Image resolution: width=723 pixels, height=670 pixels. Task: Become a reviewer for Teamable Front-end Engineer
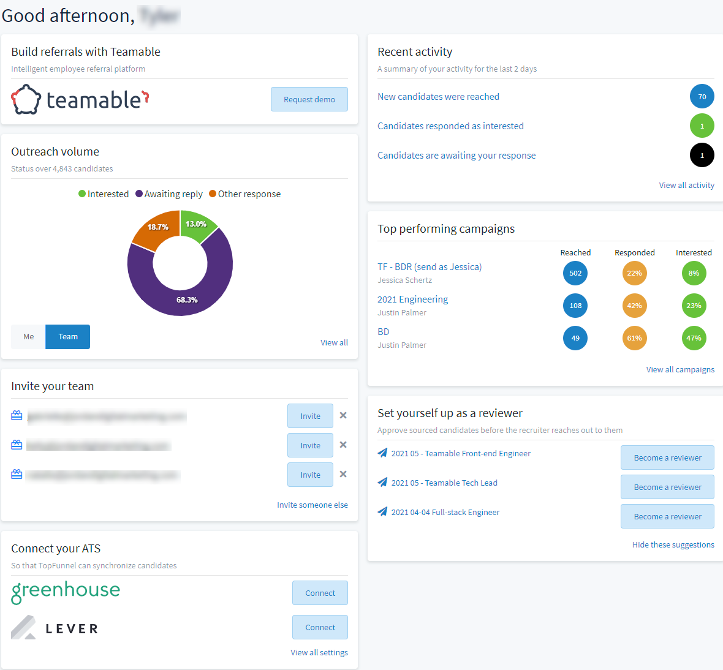(x=667, y=457)
